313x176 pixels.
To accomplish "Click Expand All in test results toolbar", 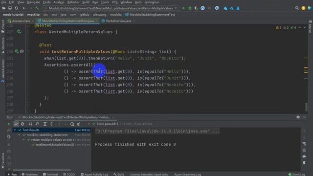I will (45, 124).
